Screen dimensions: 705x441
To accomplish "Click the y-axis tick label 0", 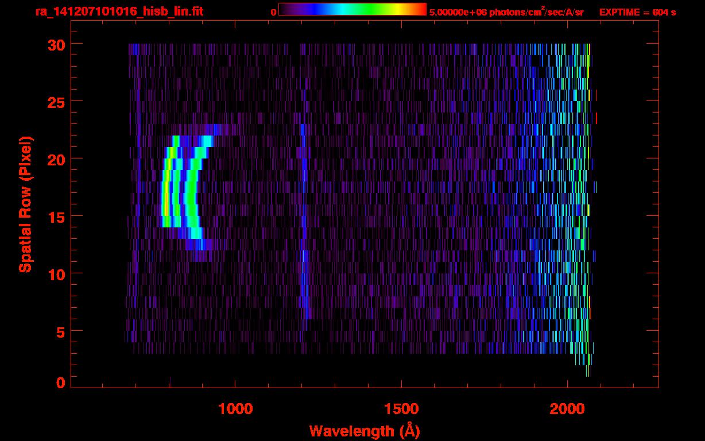I will 61,383.
